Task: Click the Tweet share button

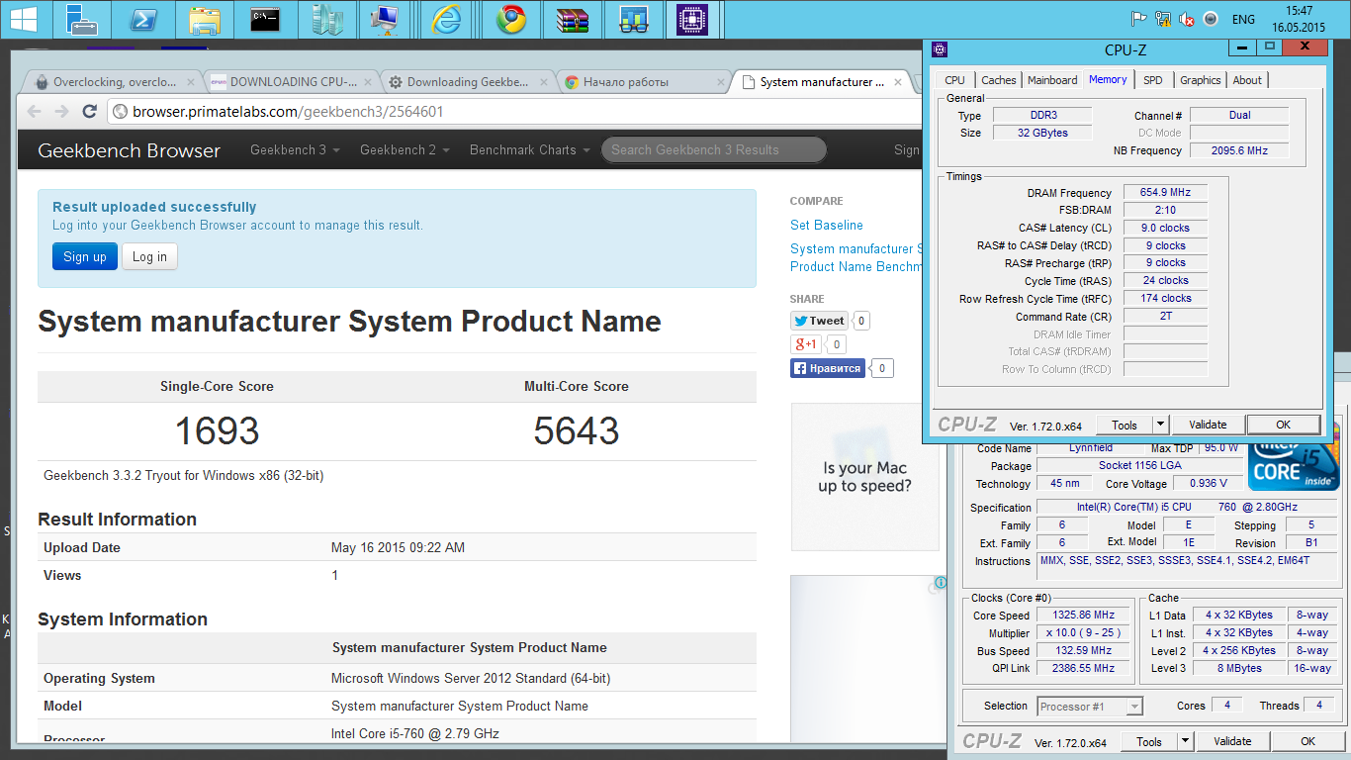Action: (819, 321)
